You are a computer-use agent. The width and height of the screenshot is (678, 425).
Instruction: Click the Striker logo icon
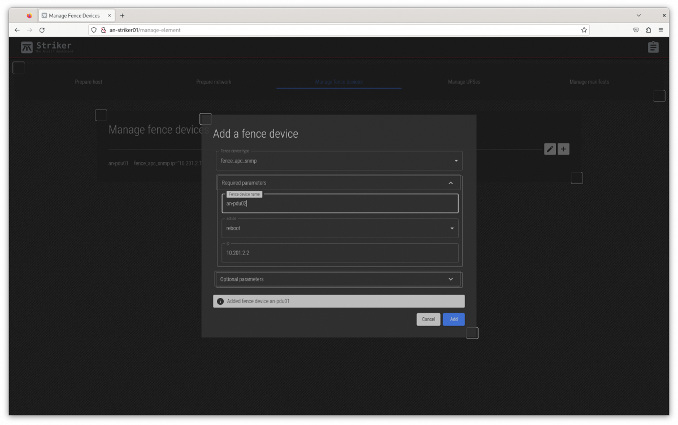click(27, 47)
